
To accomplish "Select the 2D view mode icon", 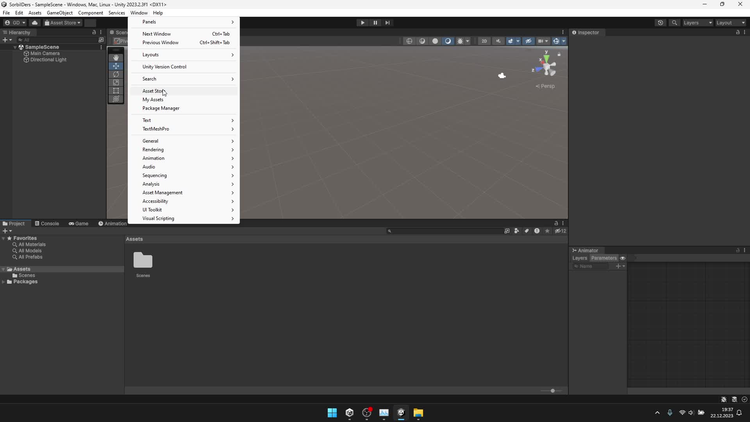I will pos(484,41).
